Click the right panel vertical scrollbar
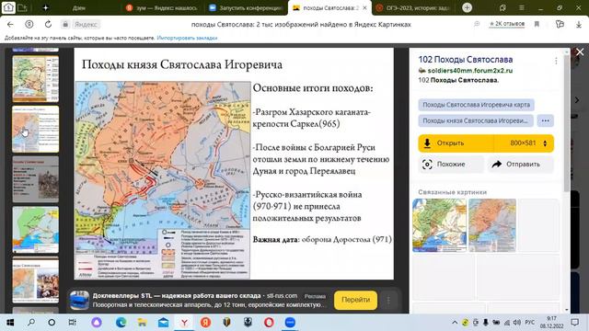Viewport: 589px width, 331px height. pyautogui.click(x=567, y=124)
